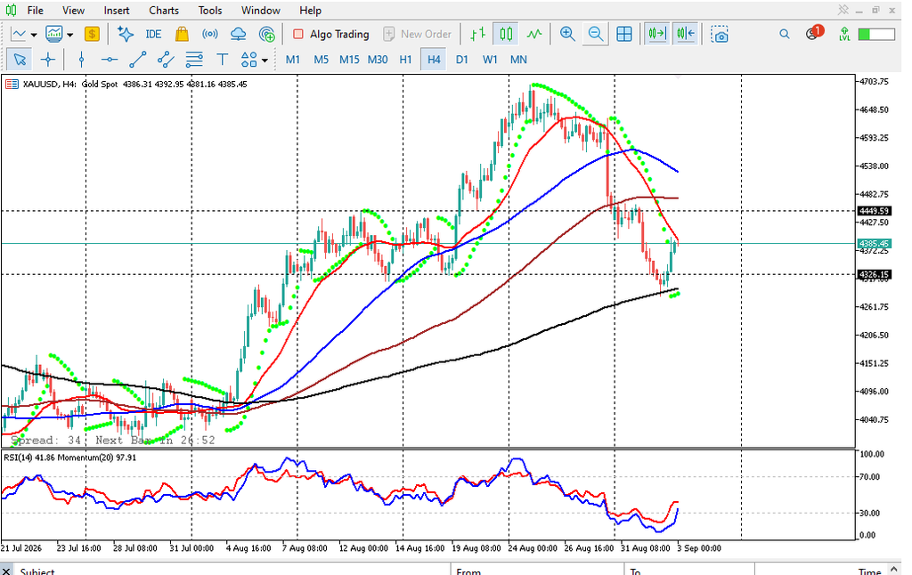Switch chart to bar chart mode
Viewport: 912px width, 575px height.
pyautogui.click(x=477, y=35)
